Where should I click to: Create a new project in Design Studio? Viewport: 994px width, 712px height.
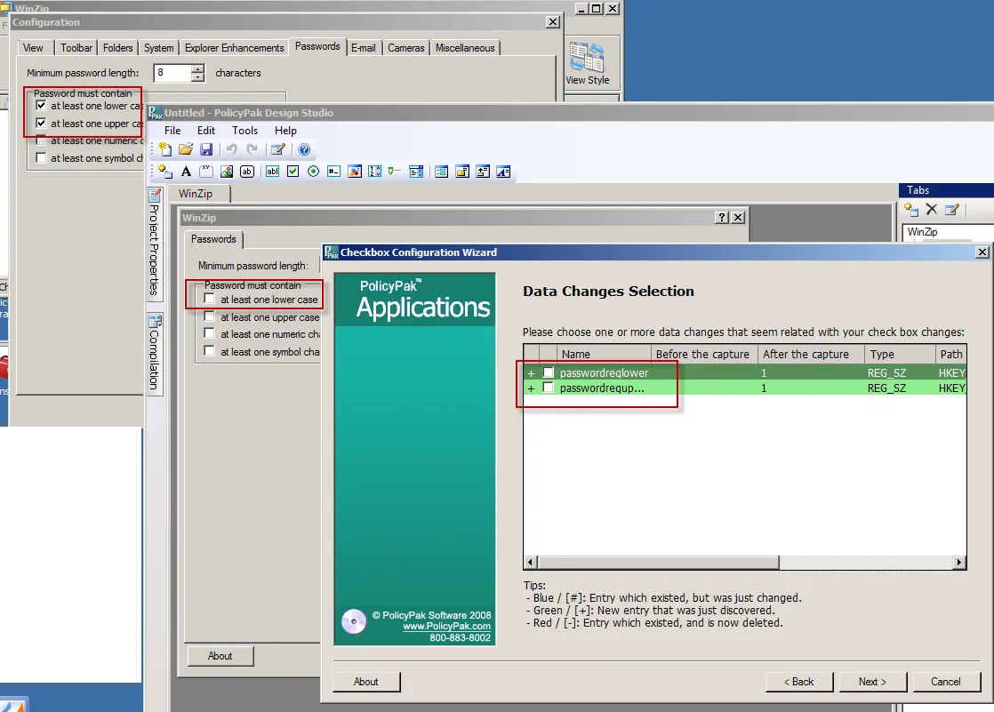tap(165, 149)
